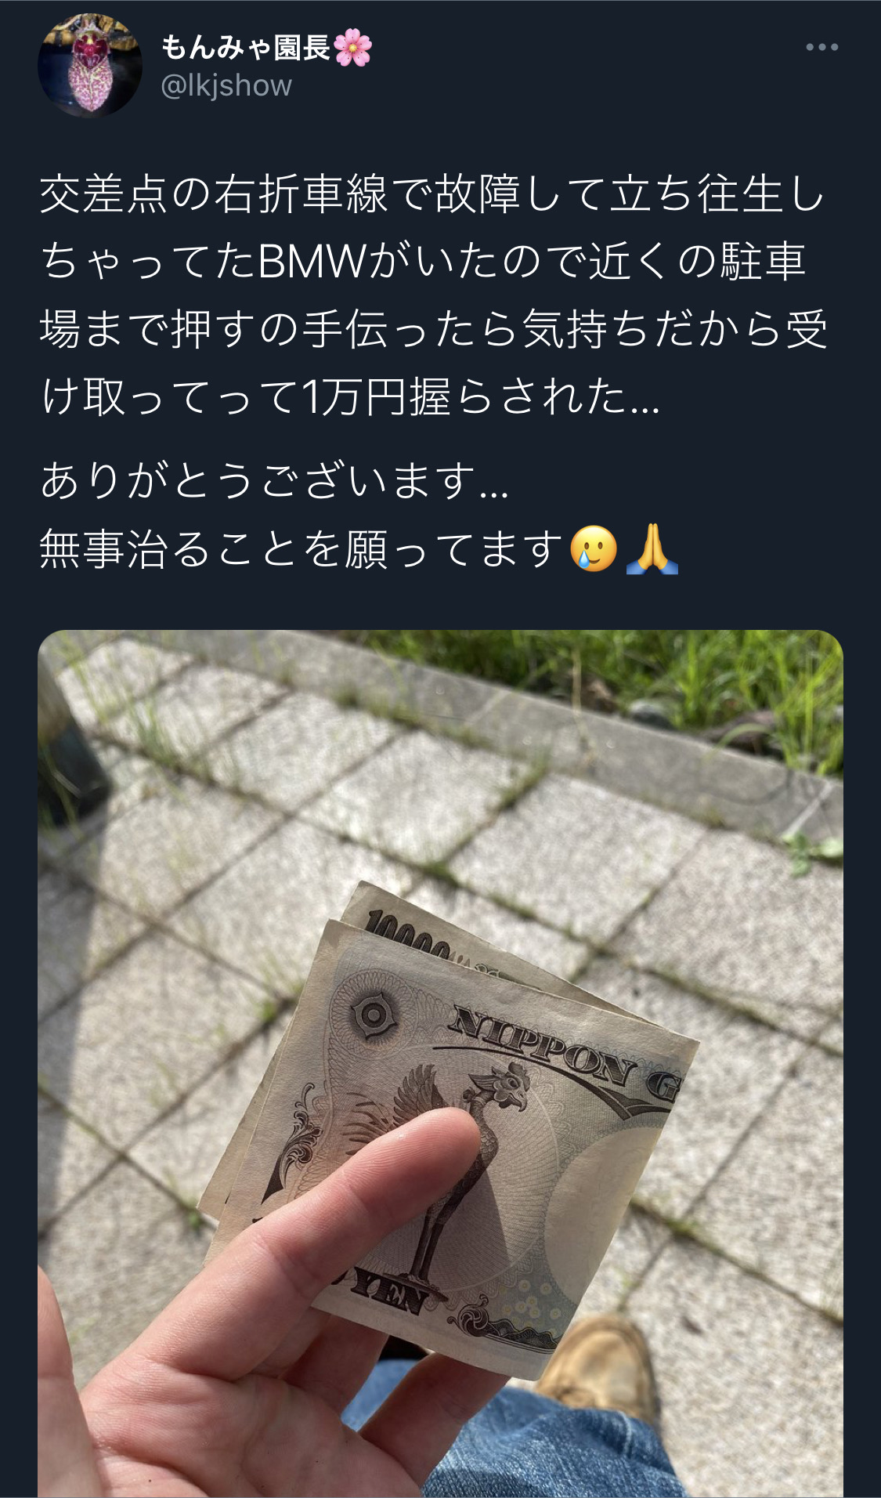Open the @lkjshow handle
Viewport: 881px width, 1498px height.
226,85
